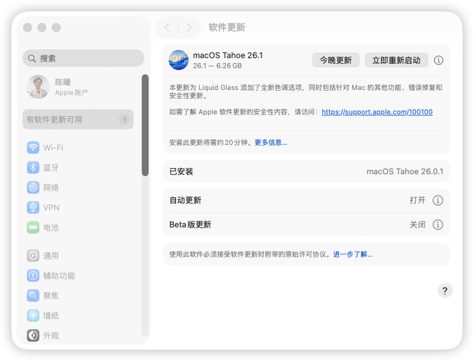Image resolution: width=474 pixels, height=361 pixels.
Task: Open Wi-Fi settings label in sidebar
Action: (x=53, y=148)
